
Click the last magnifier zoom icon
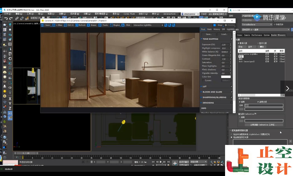pyautogui.click(x=174, y=25)
